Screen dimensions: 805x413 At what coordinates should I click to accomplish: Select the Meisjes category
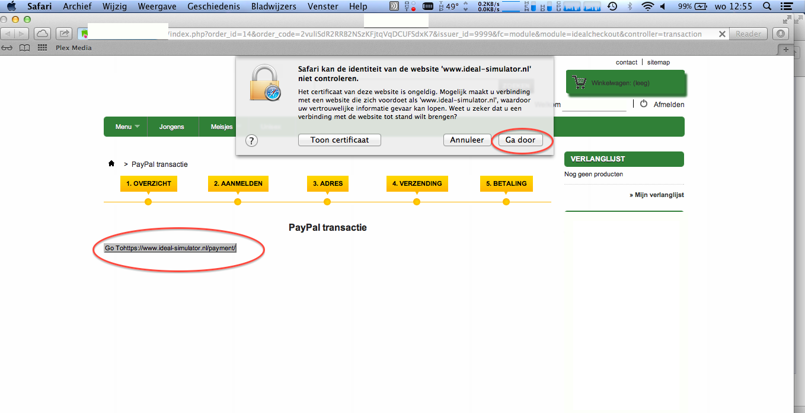pos(222,127)
